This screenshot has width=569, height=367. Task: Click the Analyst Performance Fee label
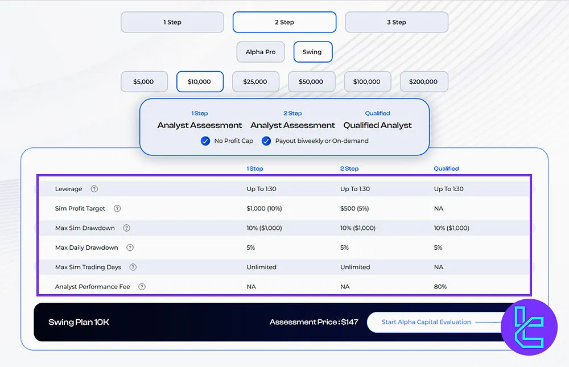coord(92,287)
